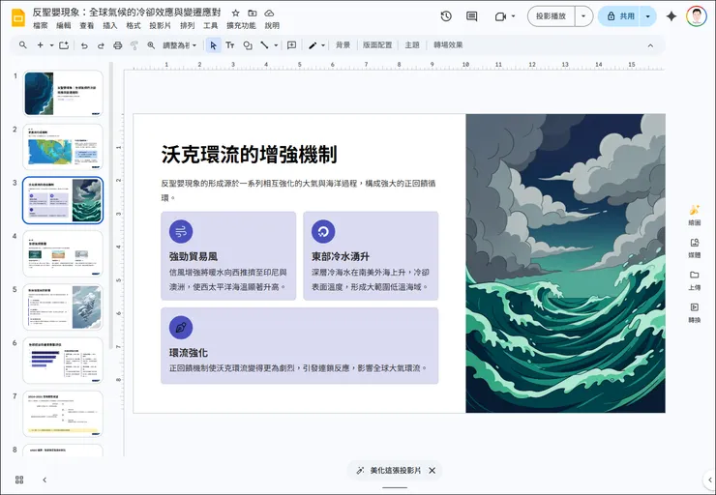Screen dimensions: 716x495
Task: Start a video call with camera icon
Action: click(500, 16)
